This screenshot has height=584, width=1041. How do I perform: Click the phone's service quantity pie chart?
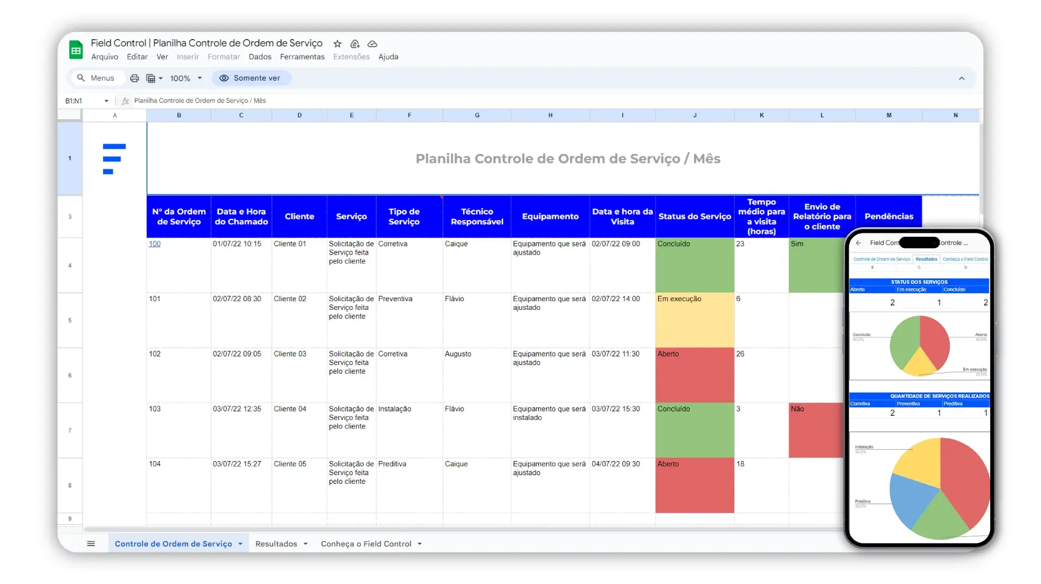940,488
